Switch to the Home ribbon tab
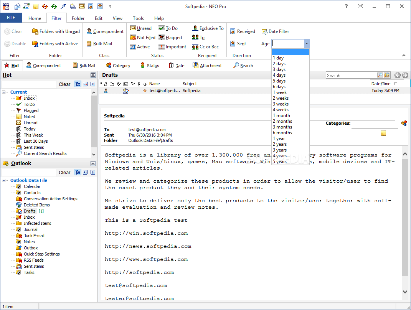This screenshot has height=310, width=411. pos(35,18)
